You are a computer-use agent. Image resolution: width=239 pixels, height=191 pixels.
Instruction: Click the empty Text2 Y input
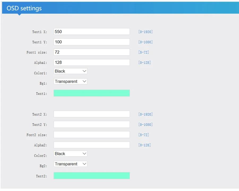pos(92,124)
